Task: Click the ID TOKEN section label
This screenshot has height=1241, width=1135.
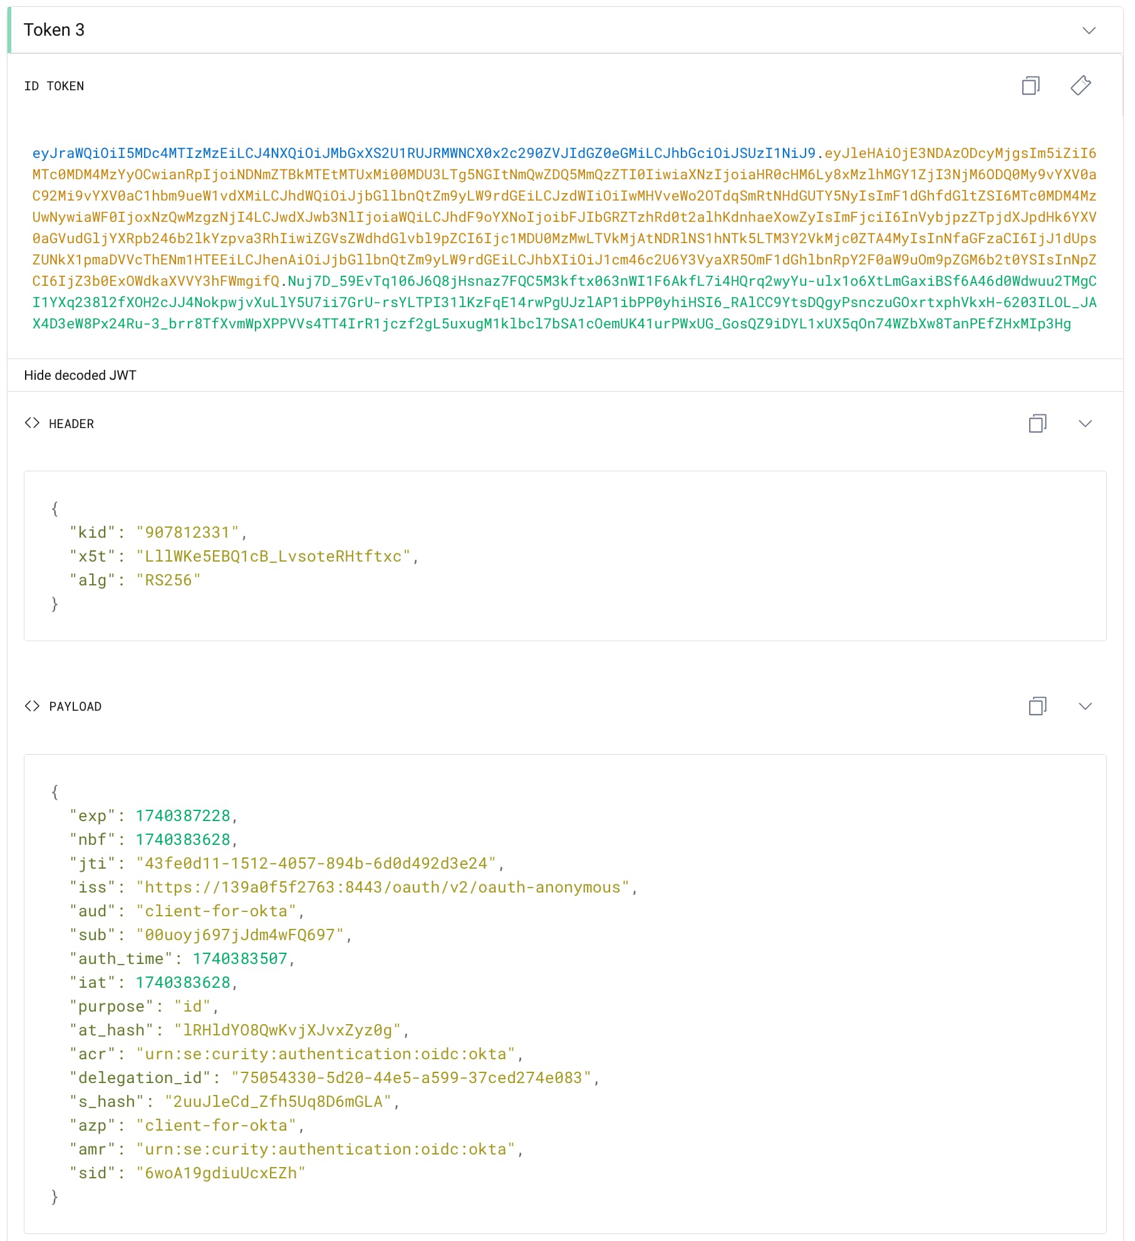Action: (x=54, y=86)
